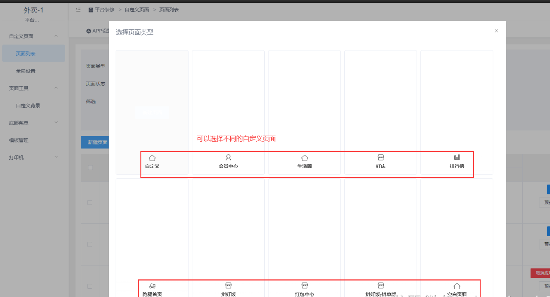
Task: Go to 平台装修 breadcrumb text
Action: coord(105,10)
